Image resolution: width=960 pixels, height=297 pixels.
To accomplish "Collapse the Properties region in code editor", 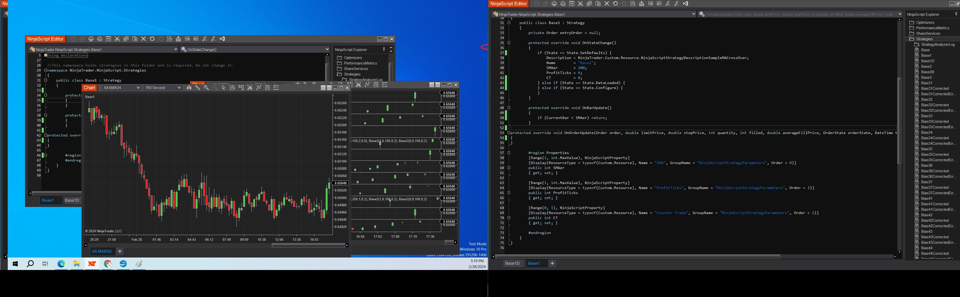I will (x=509, y=153).
